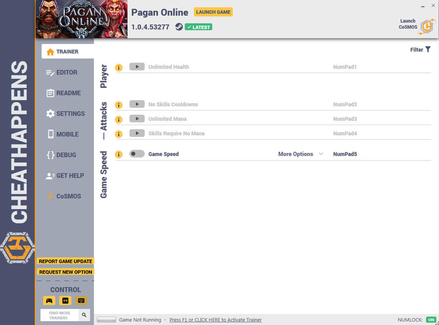Screen dimensions: 439x325
Task: Toggle the Game Speed switch
Action: coord(137,154)
